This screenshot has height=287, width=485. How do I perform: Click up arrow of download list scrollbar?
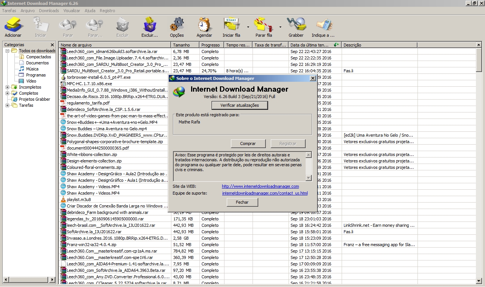pyautogui.click(x=479, y=45)
